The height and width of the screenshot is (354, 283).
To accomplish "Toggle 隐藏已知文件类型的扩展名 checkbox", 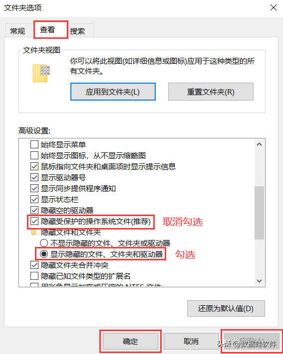I will pos(34,276).
